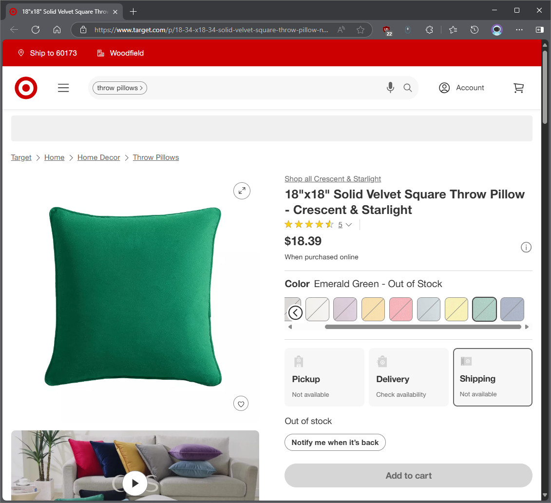Viewport: 551px width, 503px height.
Task: Play the product video
Action: coord(135,484)
